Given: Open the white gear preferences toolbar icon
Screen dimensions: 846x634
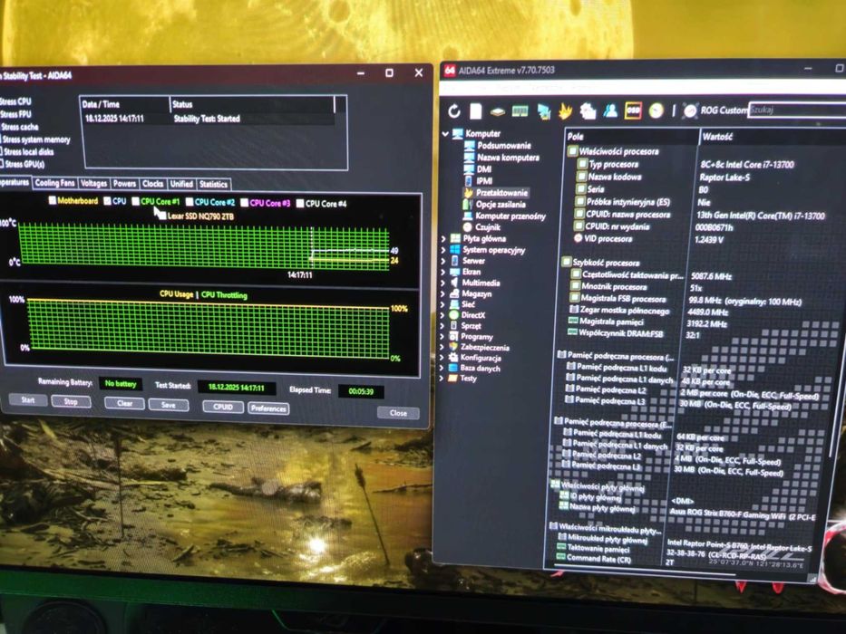Looking at the screenshot, I should click(x=588, y=111).
